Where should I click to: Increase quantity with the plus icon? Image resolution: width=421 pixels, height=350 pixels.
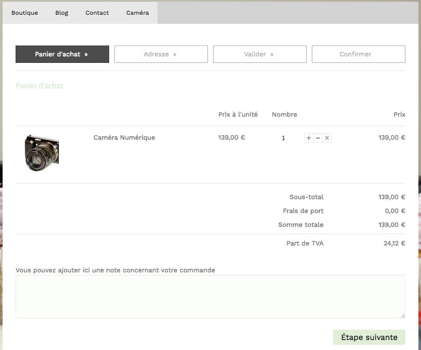click(309, 138)
